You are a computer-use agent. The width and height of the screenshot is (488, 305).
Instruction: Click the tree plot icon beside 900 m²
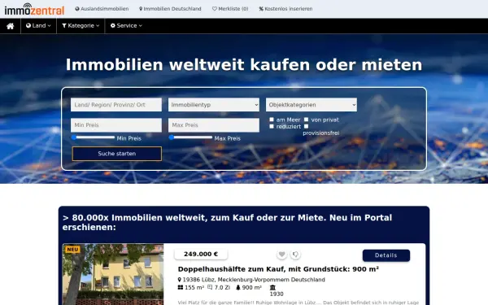[x=238, y=287]
